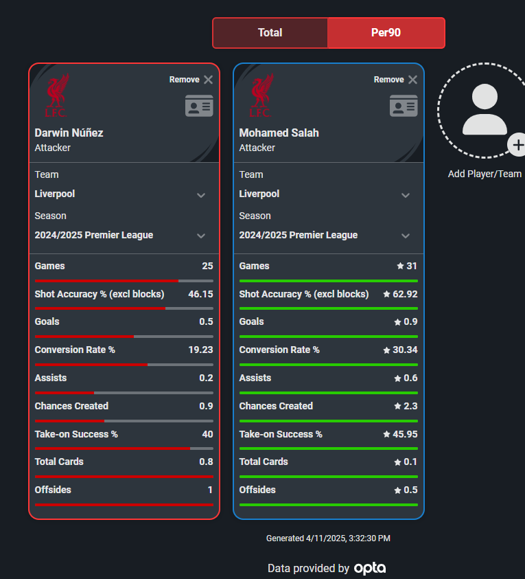Click Salah's green Assists progress bar
The height and width of the screenshot is (579, 525).
tap(328, 393)
